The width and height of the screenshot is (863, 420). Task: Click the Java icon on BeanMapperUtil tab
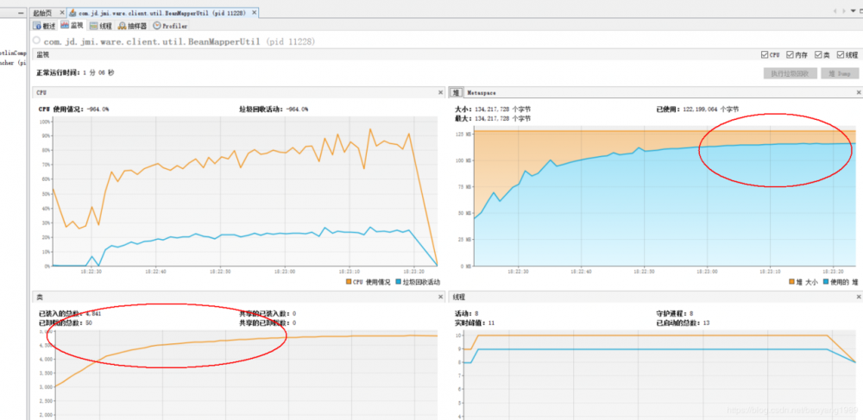(72, 12)
